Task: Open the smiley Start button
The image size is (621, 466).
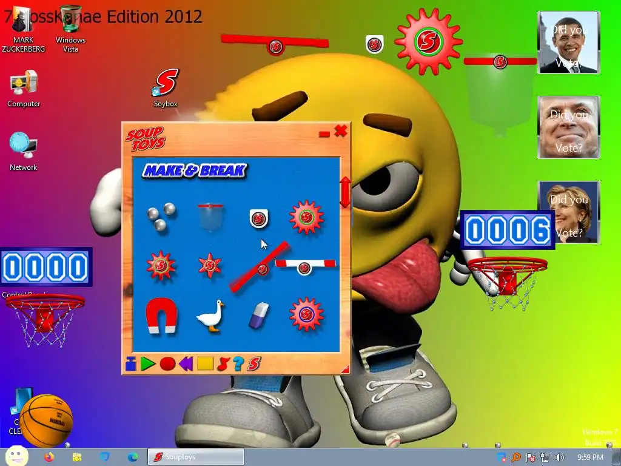Action: coord(16,456)
